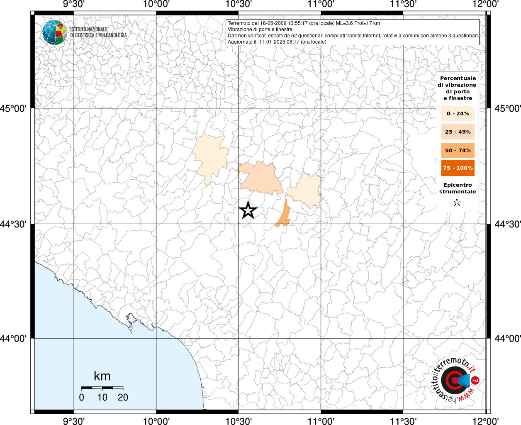Image resolution: width=521 pixels, height=425 pixels.
Task: Click the km scale bar
Action: 102,388
